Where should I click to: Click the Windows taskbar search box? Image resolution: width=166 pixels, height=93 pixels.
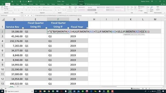[x=19, y=91]
